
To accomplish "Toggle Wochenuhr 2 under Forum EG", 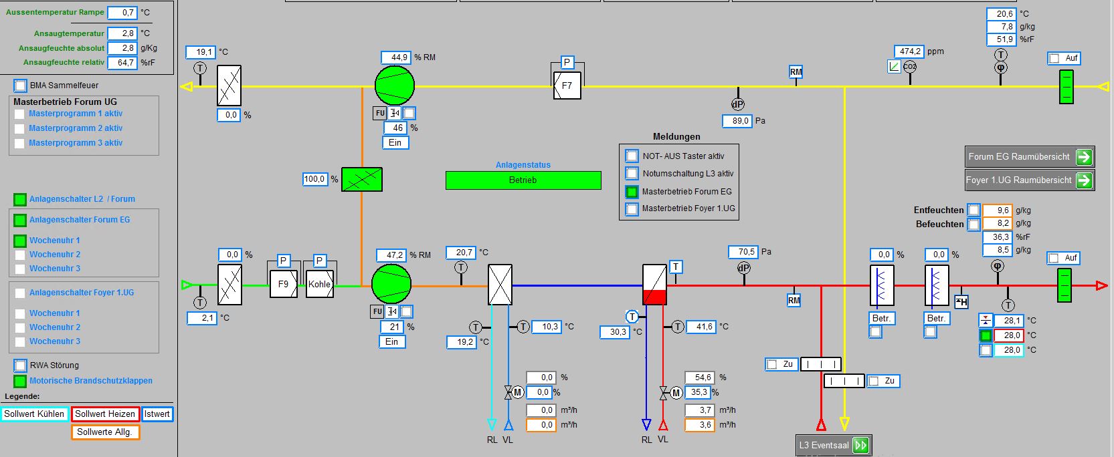I will point(20,255).
